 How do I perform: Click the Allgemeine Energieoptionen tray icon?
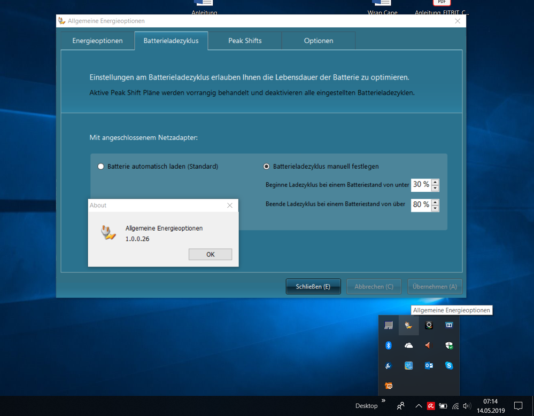409,325
